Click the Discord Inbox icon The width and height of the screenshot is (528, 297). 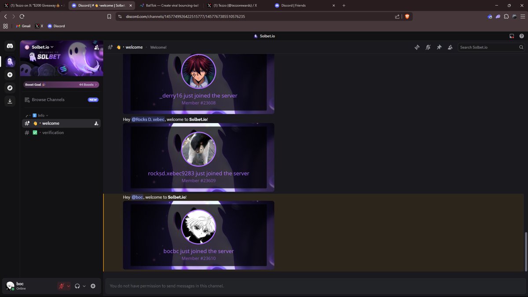(x=512, y=36)
